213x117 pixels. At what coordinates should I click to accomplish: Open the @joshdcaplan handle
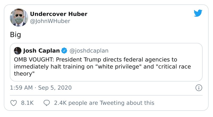[x=89, y=50]
